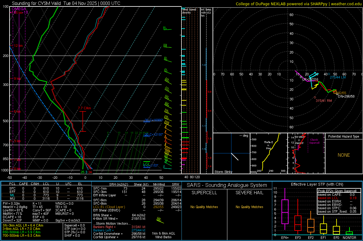
Task: Click the green 4-6km SR wind barb
Action: point(160,220)
